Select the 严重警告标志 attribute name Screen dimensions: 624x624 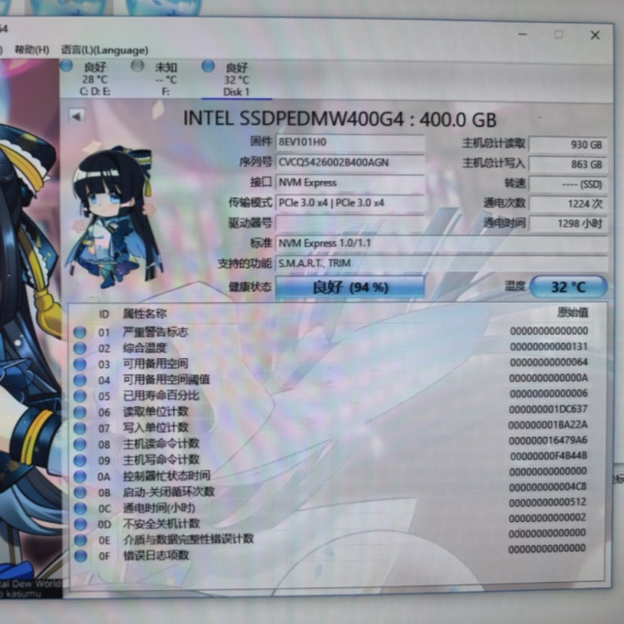coord(155,332)
